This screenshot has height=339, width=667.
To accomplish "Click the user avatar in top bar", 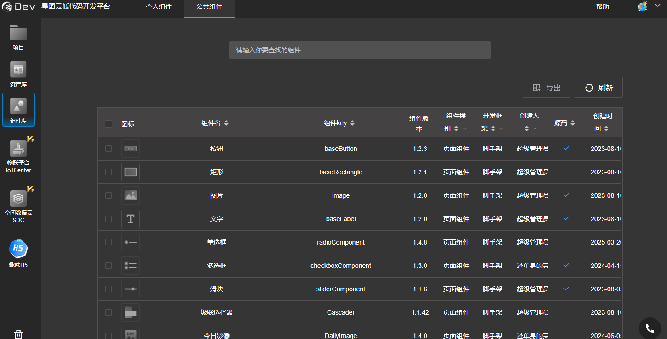I will tap(643, 6).
